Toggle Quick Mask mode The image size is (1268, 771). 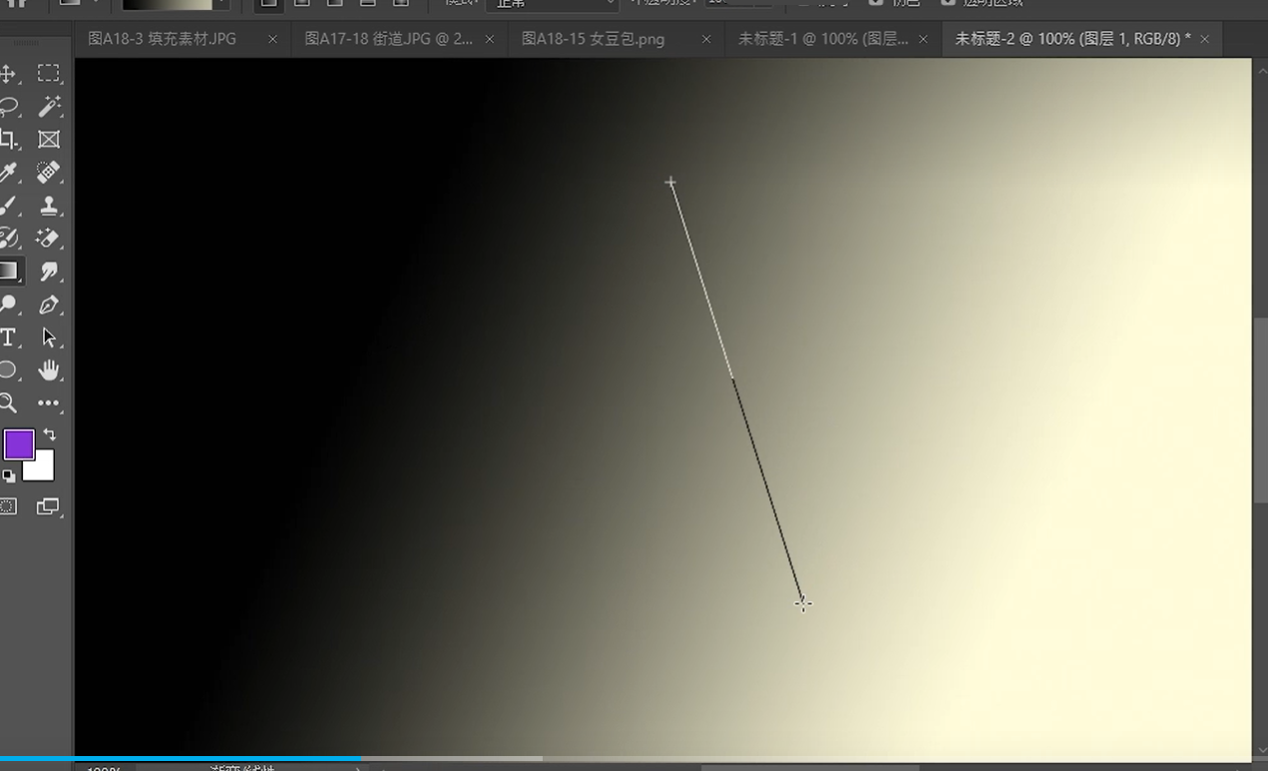8,506
